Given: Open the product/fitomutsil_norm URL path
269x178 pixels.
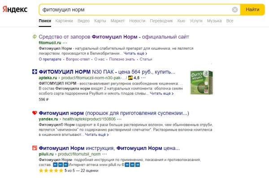Looking at the screenshot, I should tap(79, 154).
